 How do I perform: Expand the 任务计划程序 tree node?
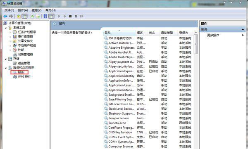coord(10,32)
